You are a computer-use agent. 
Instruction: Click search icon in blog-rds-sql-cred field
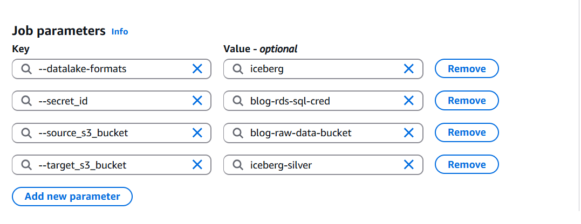pos(237,101)
